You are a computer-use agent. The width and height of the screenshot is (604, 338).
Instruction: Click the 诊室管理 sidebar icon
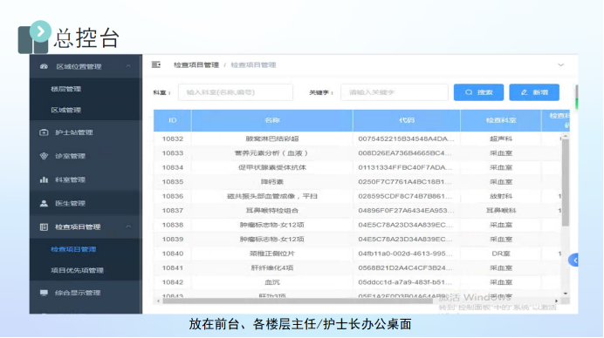tap(44, 156)
